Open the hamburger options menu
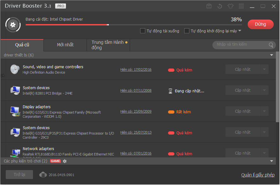The image size is (280, 185). 241,6
